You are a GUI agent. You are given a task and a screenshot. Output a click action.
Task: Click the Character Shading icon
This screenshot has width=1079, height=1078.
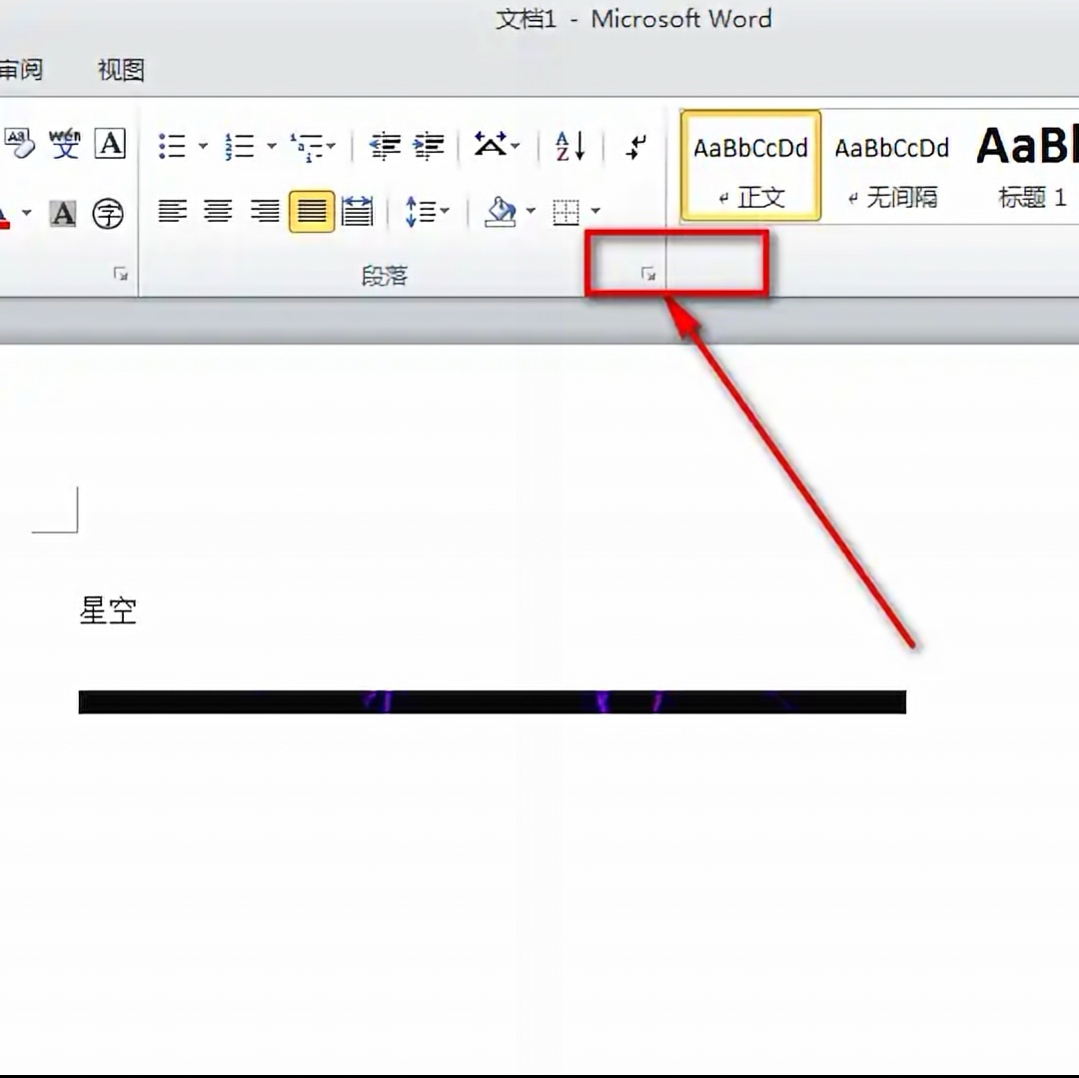coord(63,213)
